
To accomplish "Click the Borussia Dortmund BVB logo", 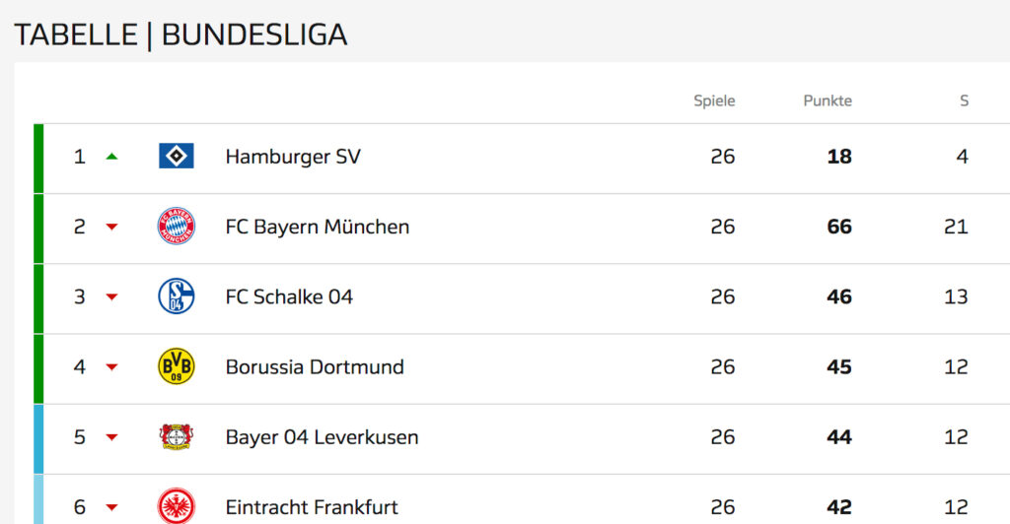I will click(x=177, y=366).
